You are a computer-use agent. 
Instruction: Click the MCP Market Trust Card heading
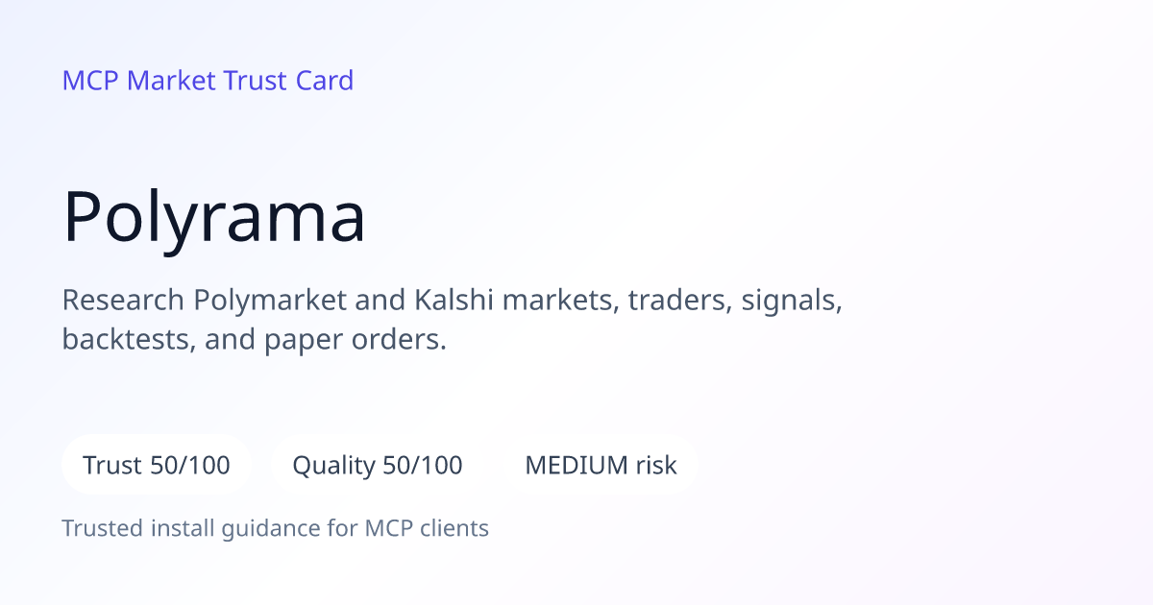pos(208,81)
